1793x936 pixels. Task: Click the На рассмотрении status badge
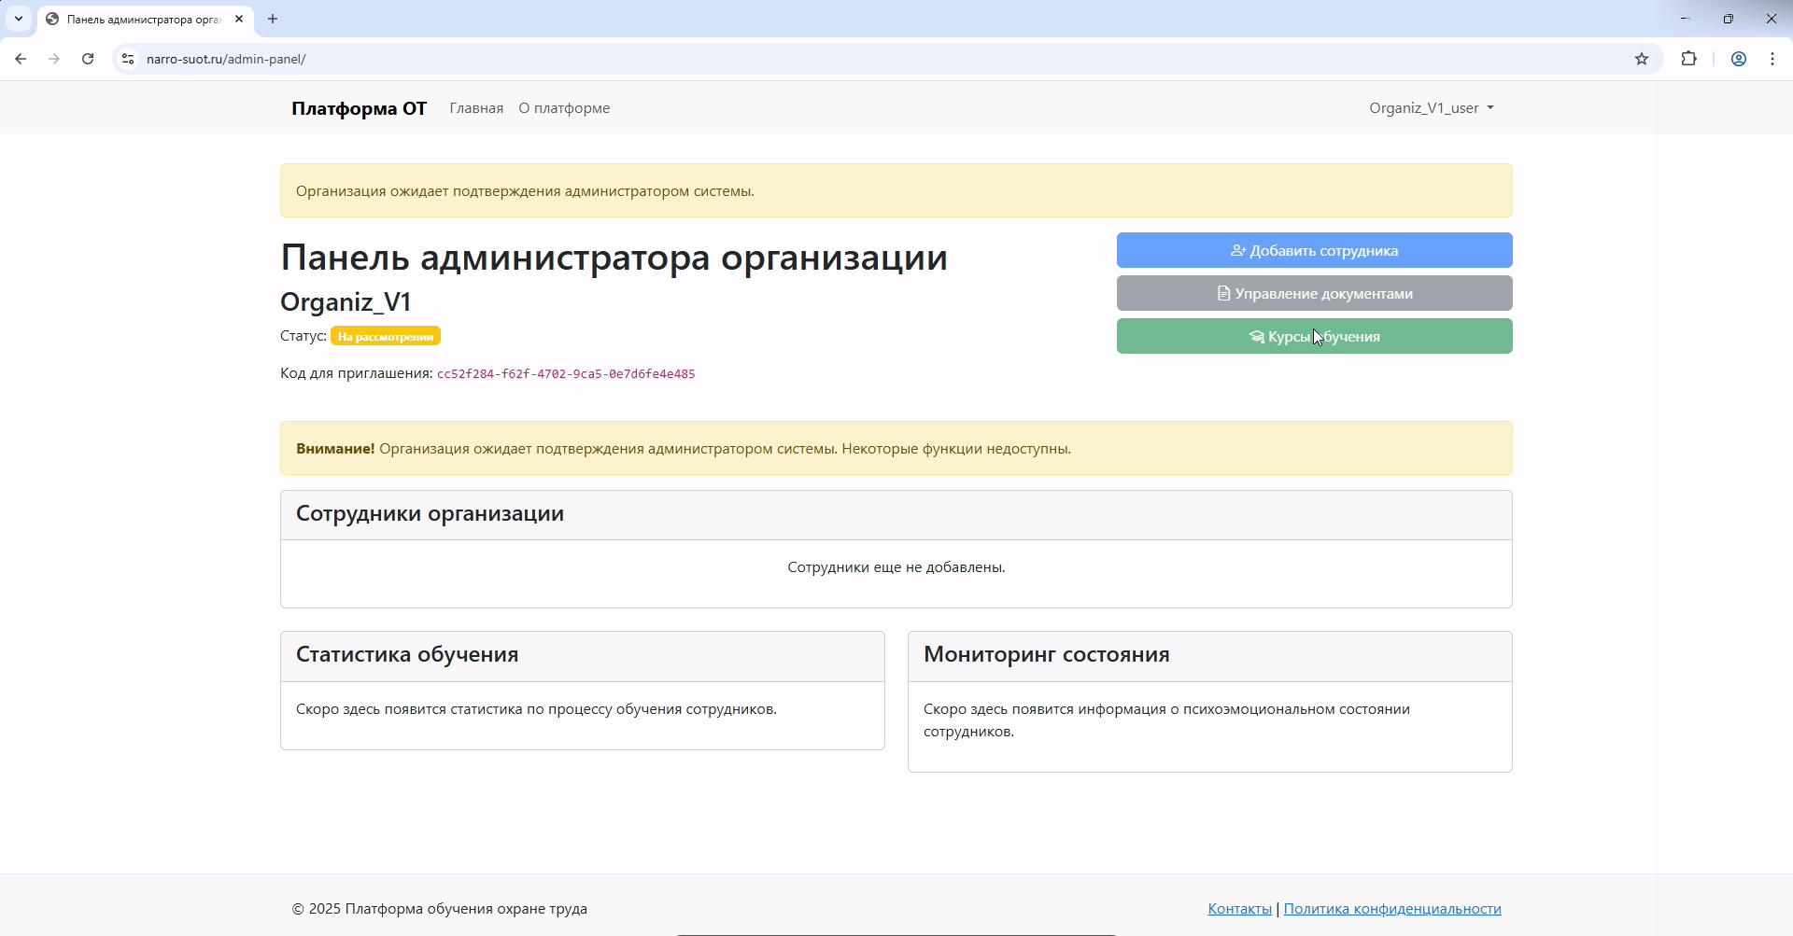click(x=385, y=336)
